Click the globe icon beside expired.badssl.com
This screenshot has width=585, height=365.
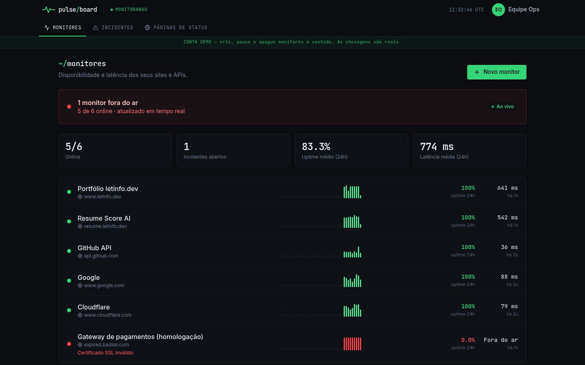click(80, 345)
